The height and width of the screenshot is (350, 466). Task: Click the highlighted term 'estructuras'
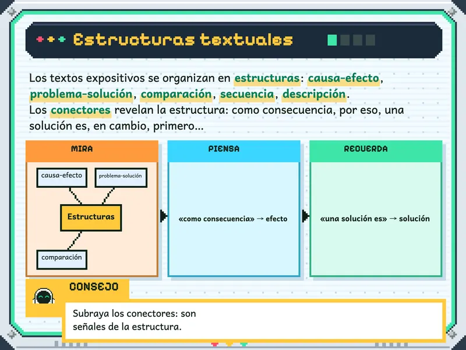[267, 78]
